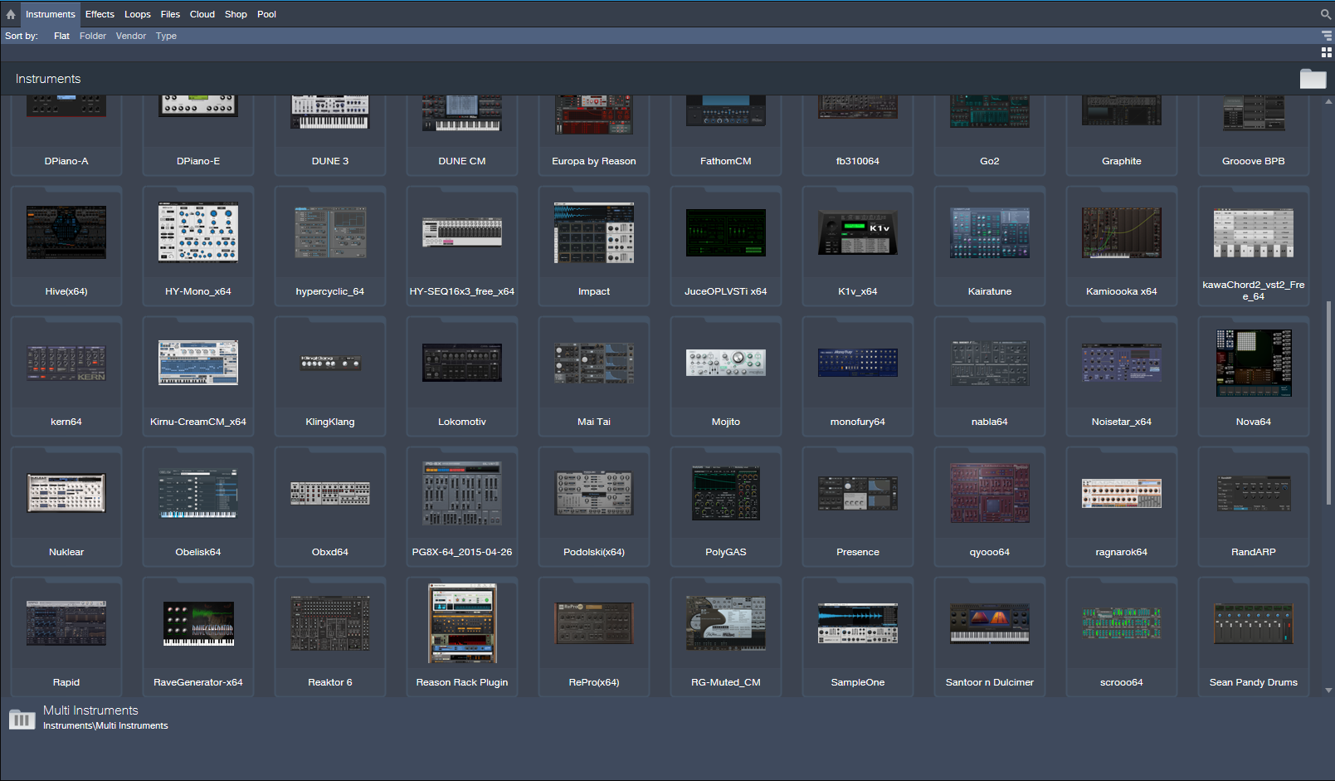
Task: Select Noisetar_x64 instrument
Action: pyautogui.click(x=1122, y=377)
